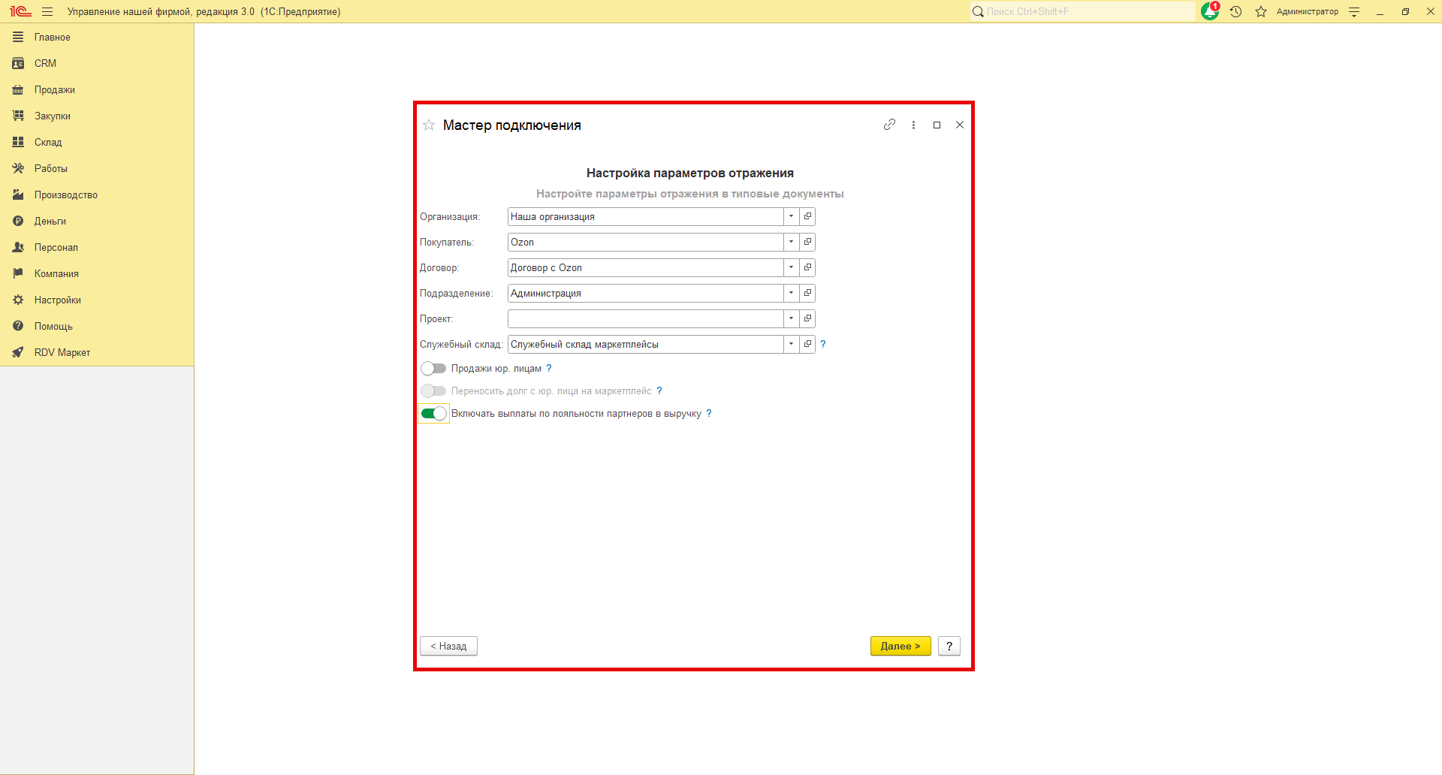Expand the Подразделение dropdown list
The width and height of the screenshot is (1442, 775).
pyautogui.click(x=791, y=293)
